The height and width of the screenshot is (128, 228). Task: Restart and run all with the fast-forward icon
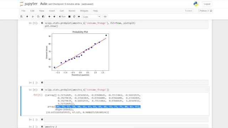tap(79, 17)
